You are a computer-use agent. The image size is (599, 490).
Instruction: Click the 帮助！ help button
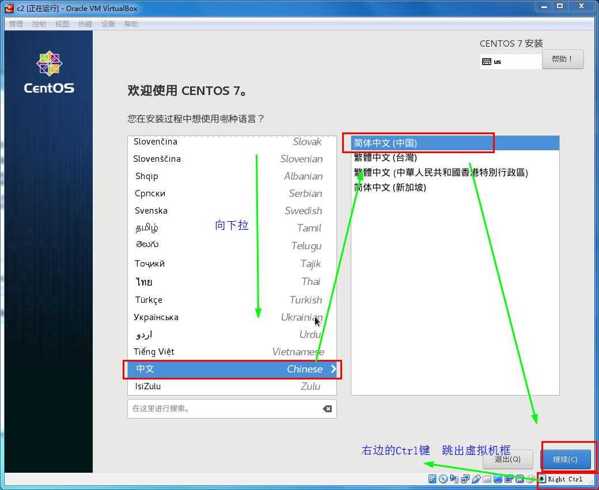563,59
